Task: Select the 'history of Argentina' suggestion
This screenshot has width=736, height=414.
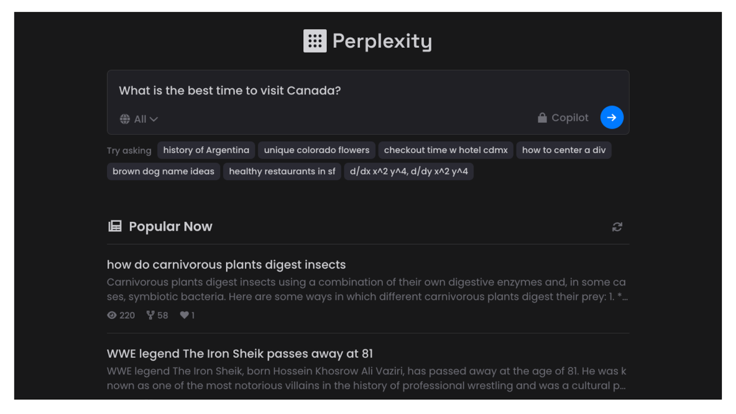Action: [x=206, y=150]
